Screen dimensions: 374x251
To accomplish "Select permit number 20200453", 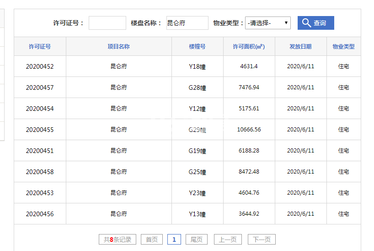I will point(40,193).
